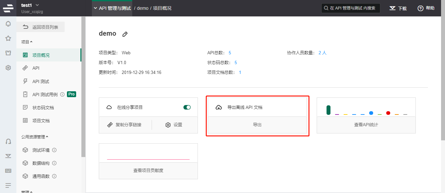This screenshot has height=193, width=445.
Task: Open the settings gear icon in the left sidebar
Action: coord(8,67)
